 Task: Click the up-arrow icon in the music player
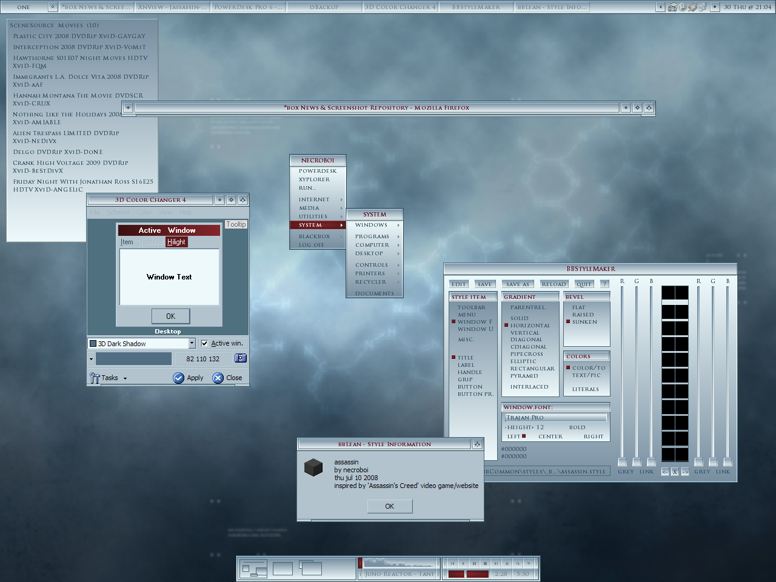point(529,563)
